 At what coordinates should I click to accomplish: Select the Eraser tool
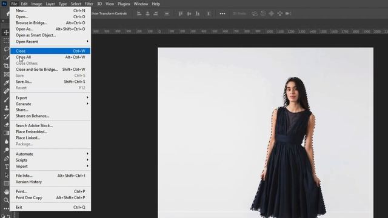coord(6,125)
